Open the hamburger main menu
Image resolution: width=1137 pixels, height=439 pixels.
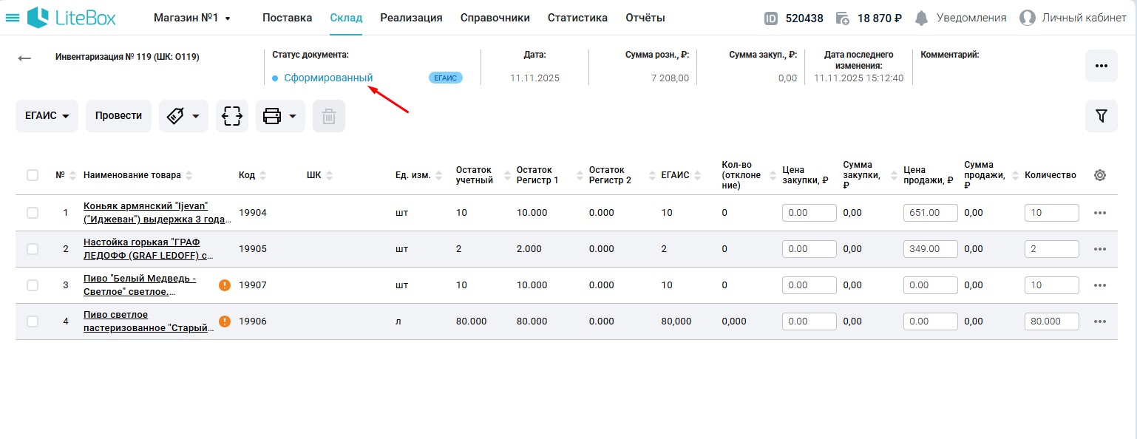tap(13, 18)
